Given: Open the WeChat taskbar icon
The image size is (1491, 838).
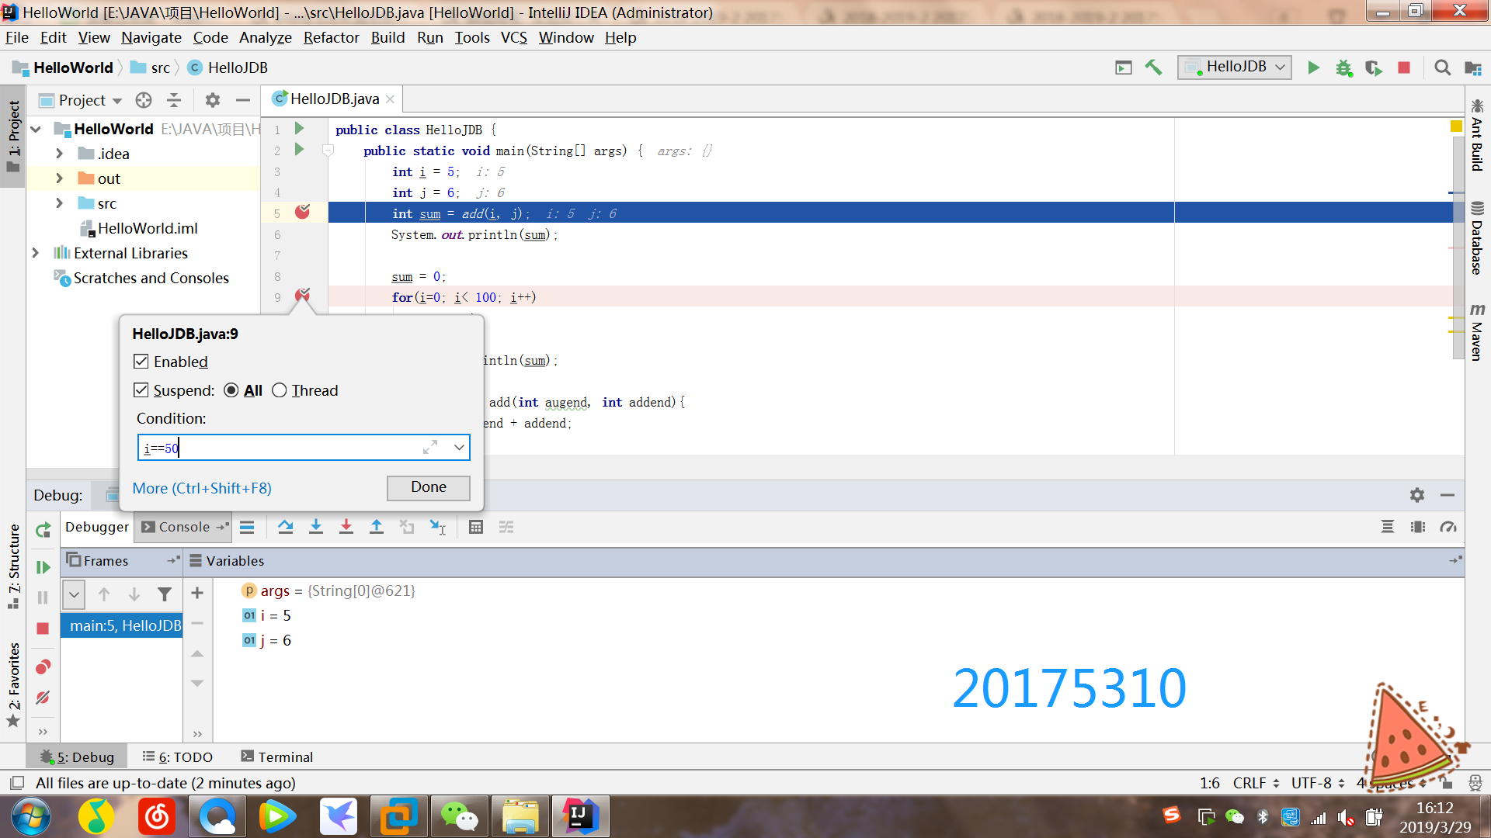Looking at the screenshot, I should [x=459, y=816].
